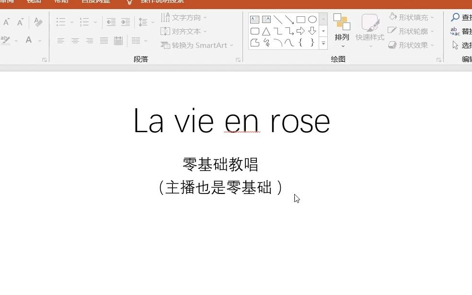472x295 pixels.
Task: Click the shapes gallery scroll down arrow
Action: [x=323, y=31]
